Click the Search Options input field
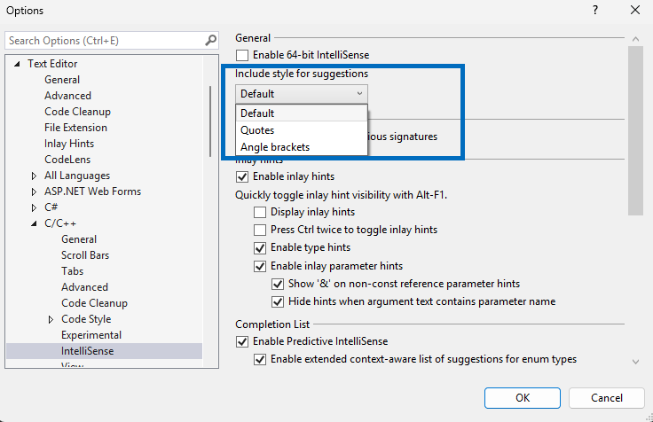The image size is (653, 422). (105, 40)
